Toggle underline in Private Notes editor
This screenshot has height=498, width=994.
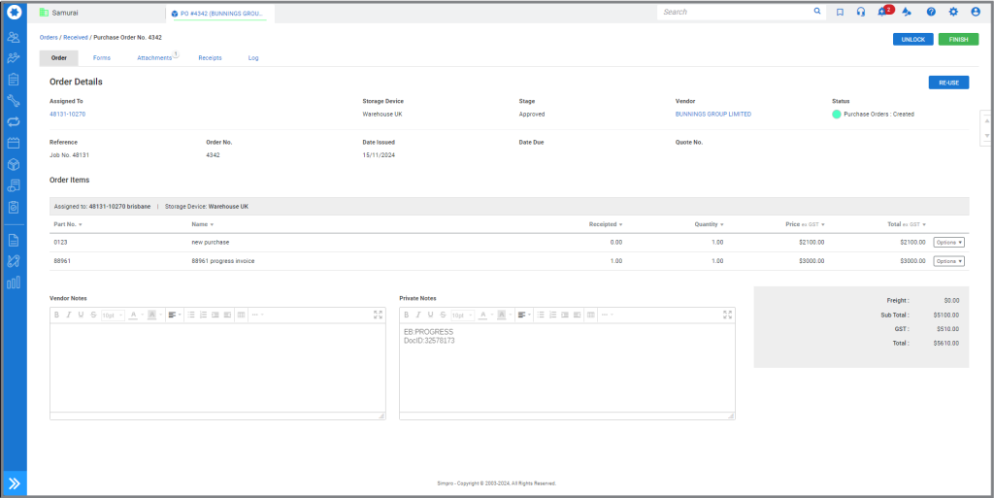[430, 315]
